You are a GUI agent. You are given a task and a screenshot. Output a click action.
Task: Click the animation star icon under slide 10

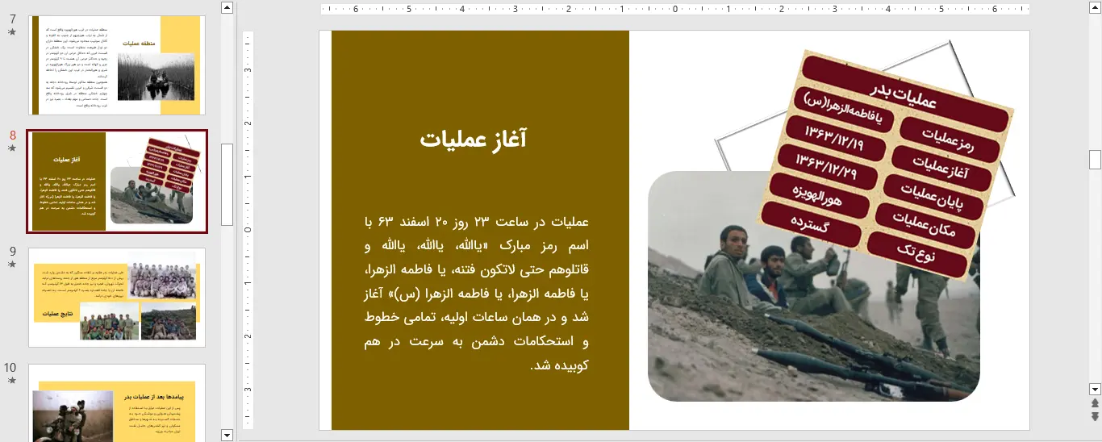pos(11,381)
